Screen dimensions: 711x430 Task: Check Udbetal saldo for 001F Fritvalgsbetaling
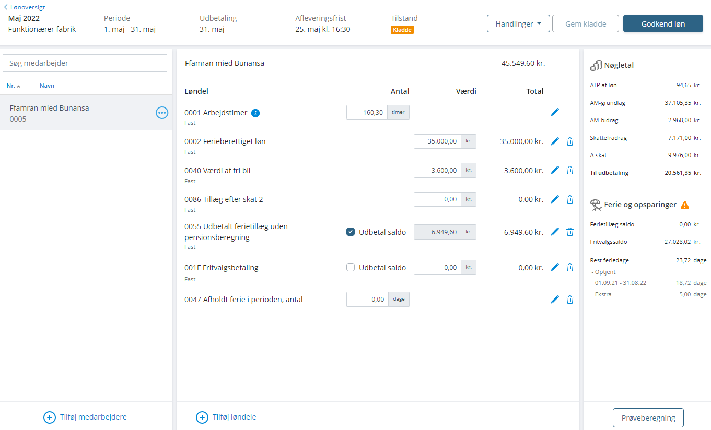tap(351, 268)
